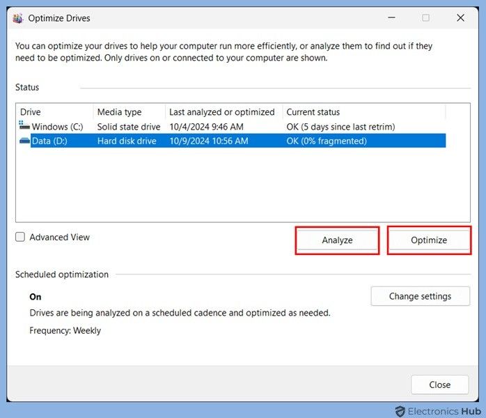Click the Analyze button
Viewport: 486px width, 418px height.
point(337,240)
